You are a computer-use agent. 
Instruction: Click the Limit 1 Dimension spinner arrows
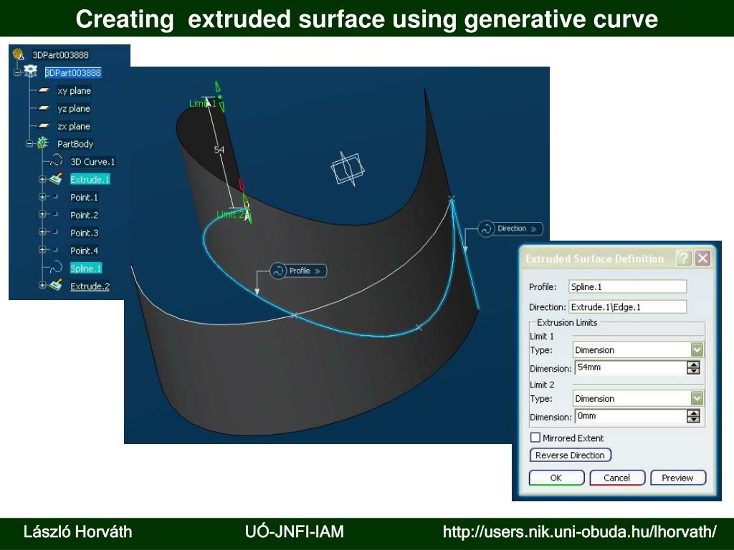click(693, 367)
